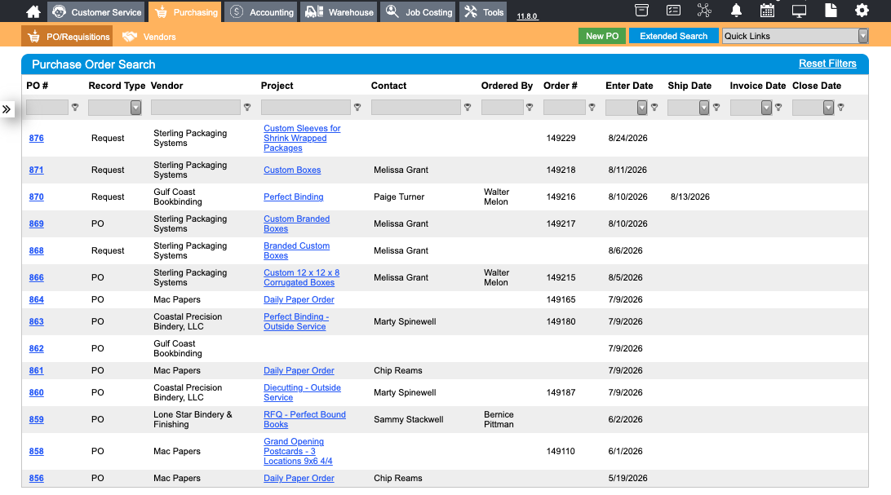Open PO 866

37,277
